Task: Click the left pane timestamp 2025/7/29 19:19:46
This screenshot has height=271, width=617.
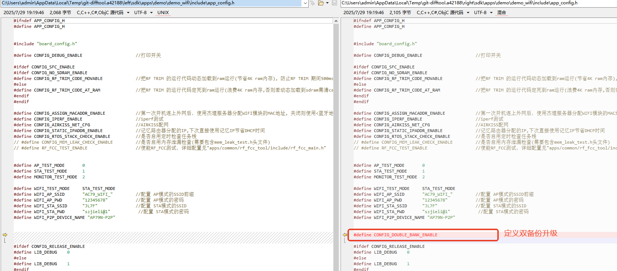Action: (24, 13)
